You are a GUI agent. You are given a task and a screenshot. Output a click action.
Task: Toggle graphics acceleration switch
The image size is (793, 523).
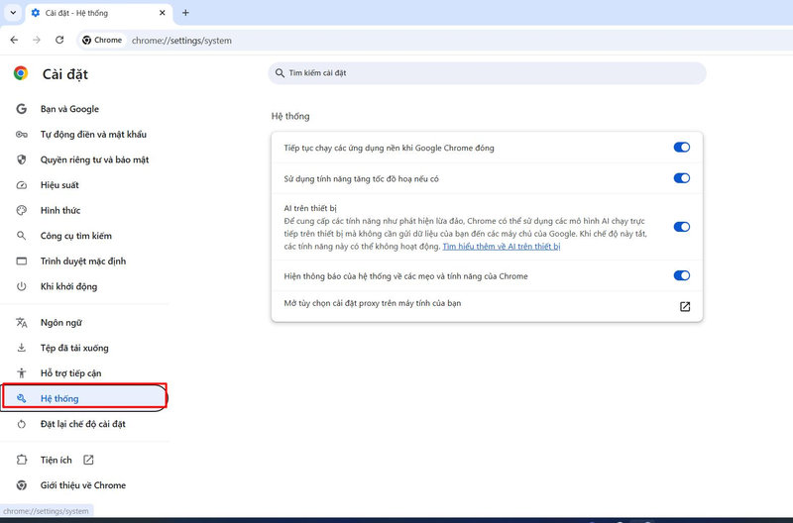tap(681, 178)
